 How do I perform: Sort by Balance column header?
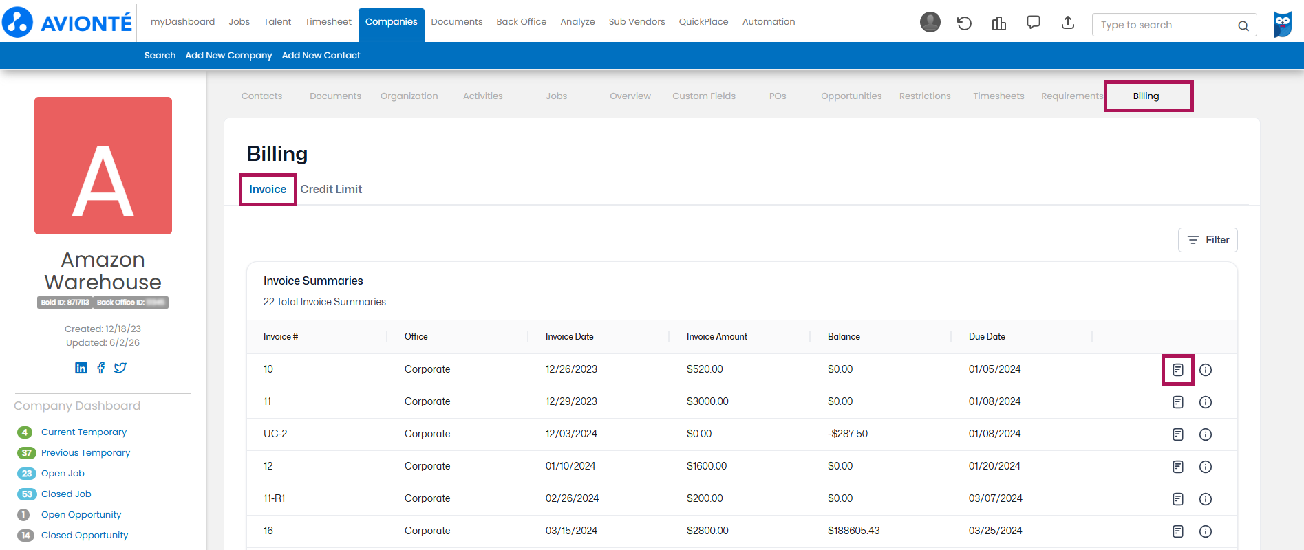[844, 337]
